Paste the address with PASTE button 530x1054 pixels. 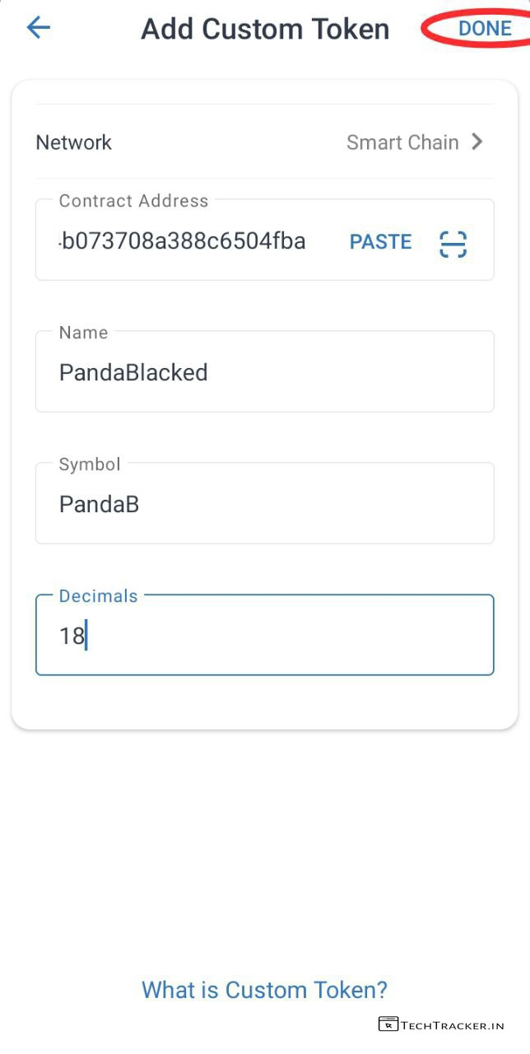coord(380,242)
